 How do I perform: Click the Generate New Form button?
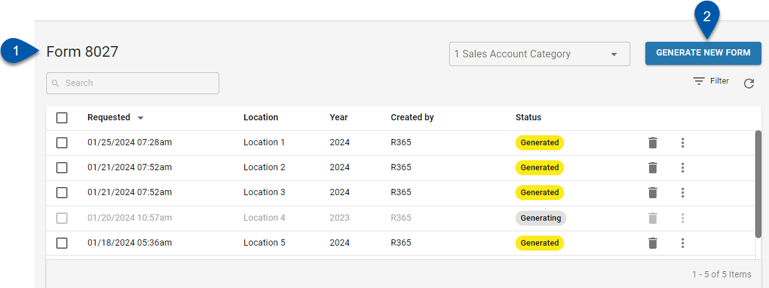(703, 53)
